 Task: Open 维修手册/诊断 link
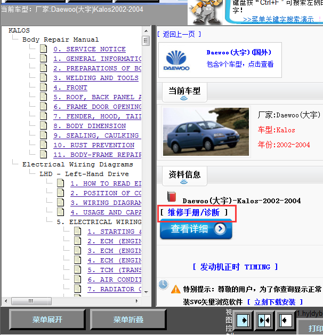193,212
